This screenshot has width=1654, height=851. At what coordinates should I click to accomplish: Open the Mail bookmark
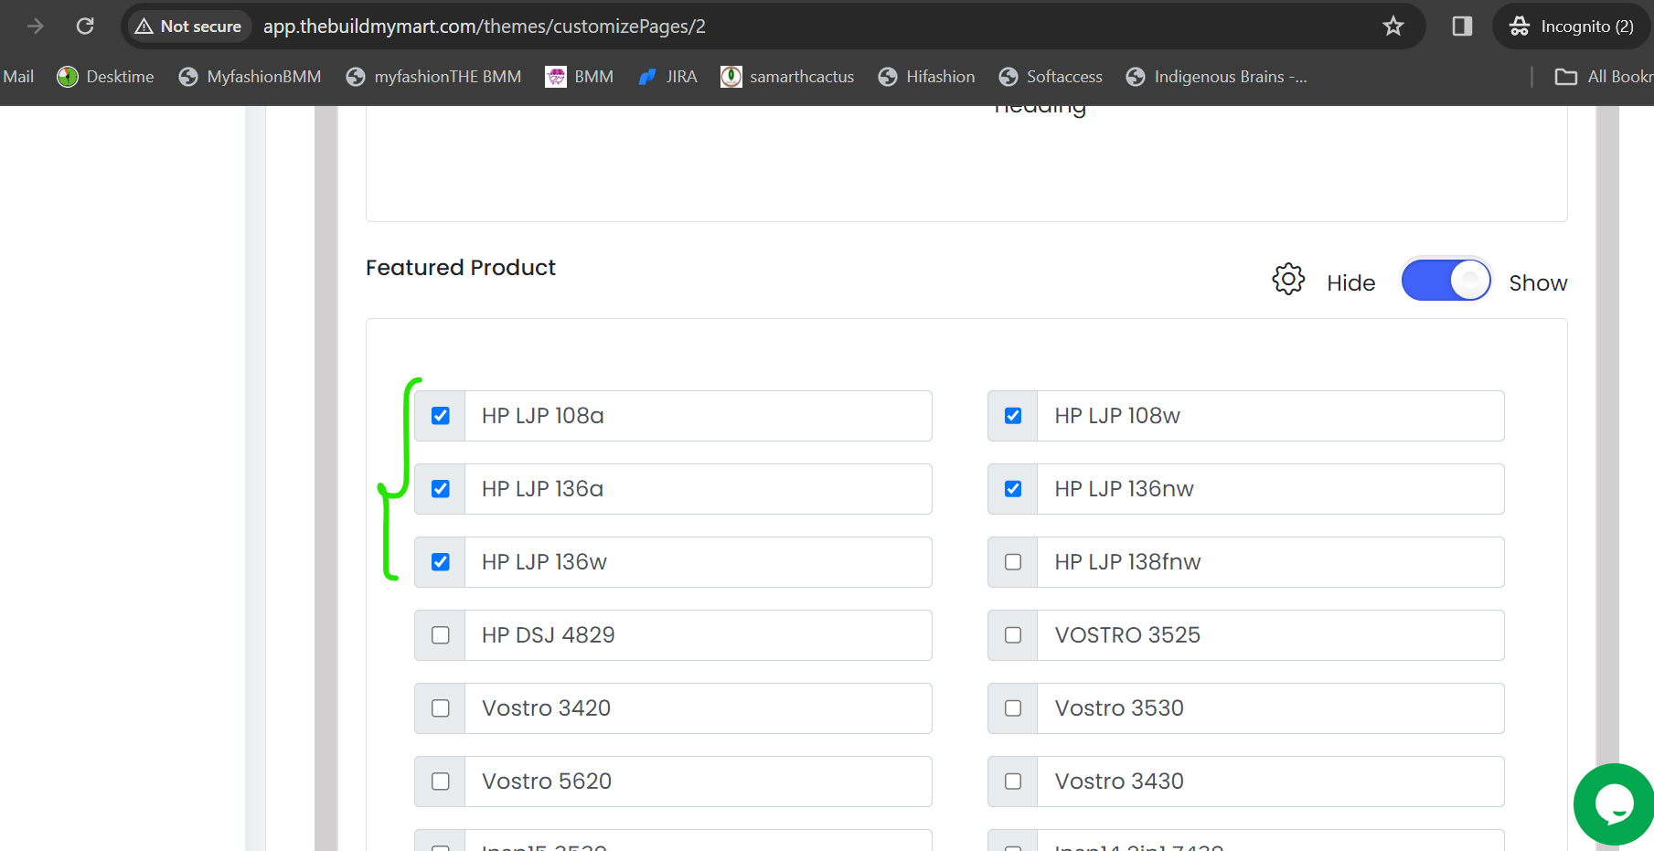[17, 77]
